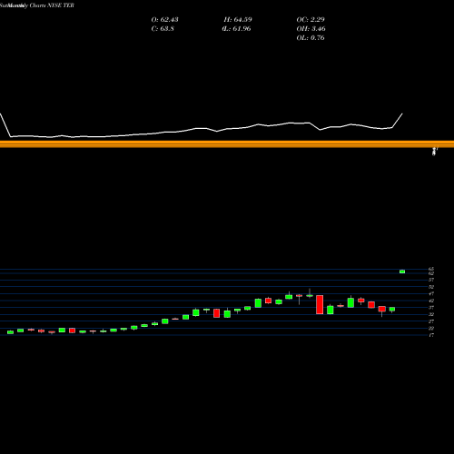This screenshot has width=454, height=454.
Task: Click the price axis label 42
Action: point(431,301)
